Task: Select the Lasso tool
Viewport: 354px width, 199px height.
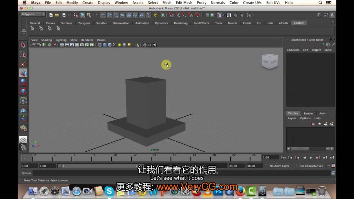Action: tap(23, 54)
